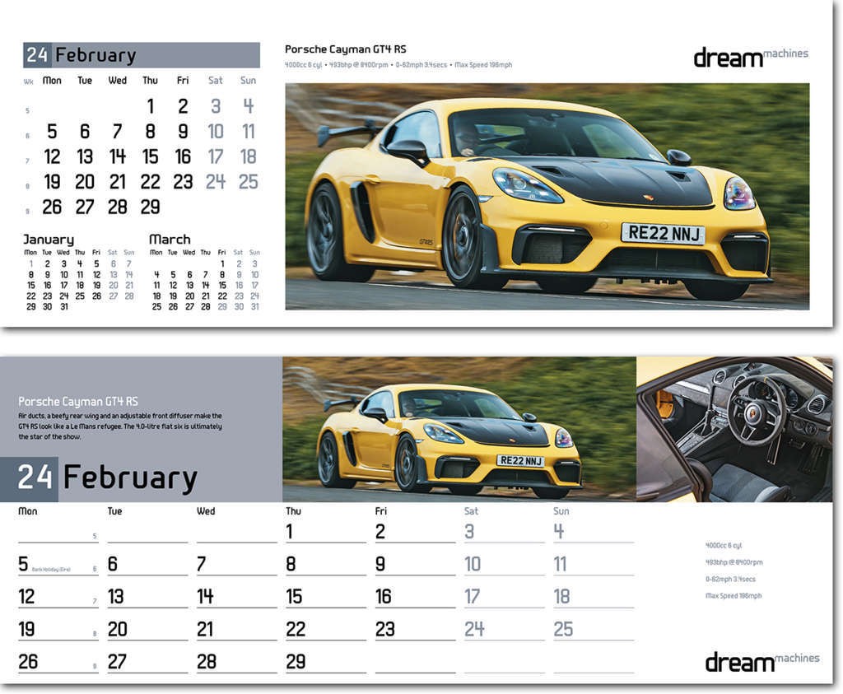
Task: Click date 1 in the upper February grid
Action: tap(151, 106)
